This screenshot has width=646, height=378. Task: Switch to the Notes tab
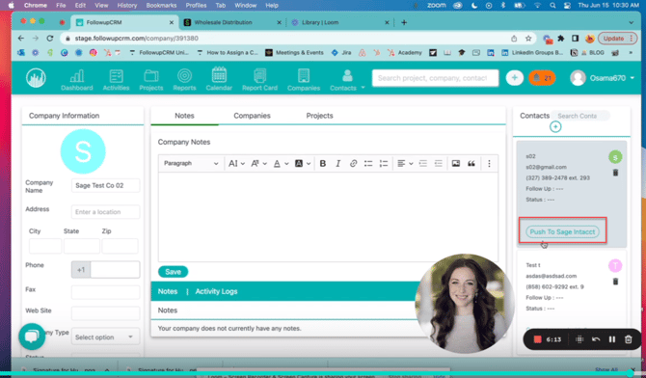(x=184, y=116)
